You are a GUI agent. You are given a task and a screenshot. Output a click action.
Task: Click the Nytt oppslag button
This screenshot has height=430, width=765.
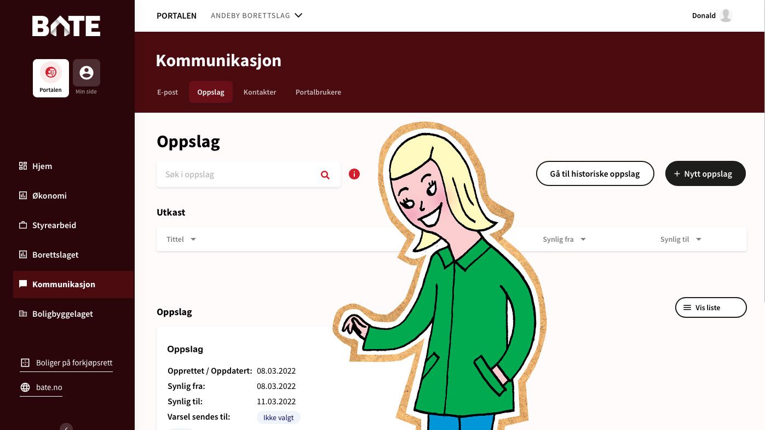705,173
